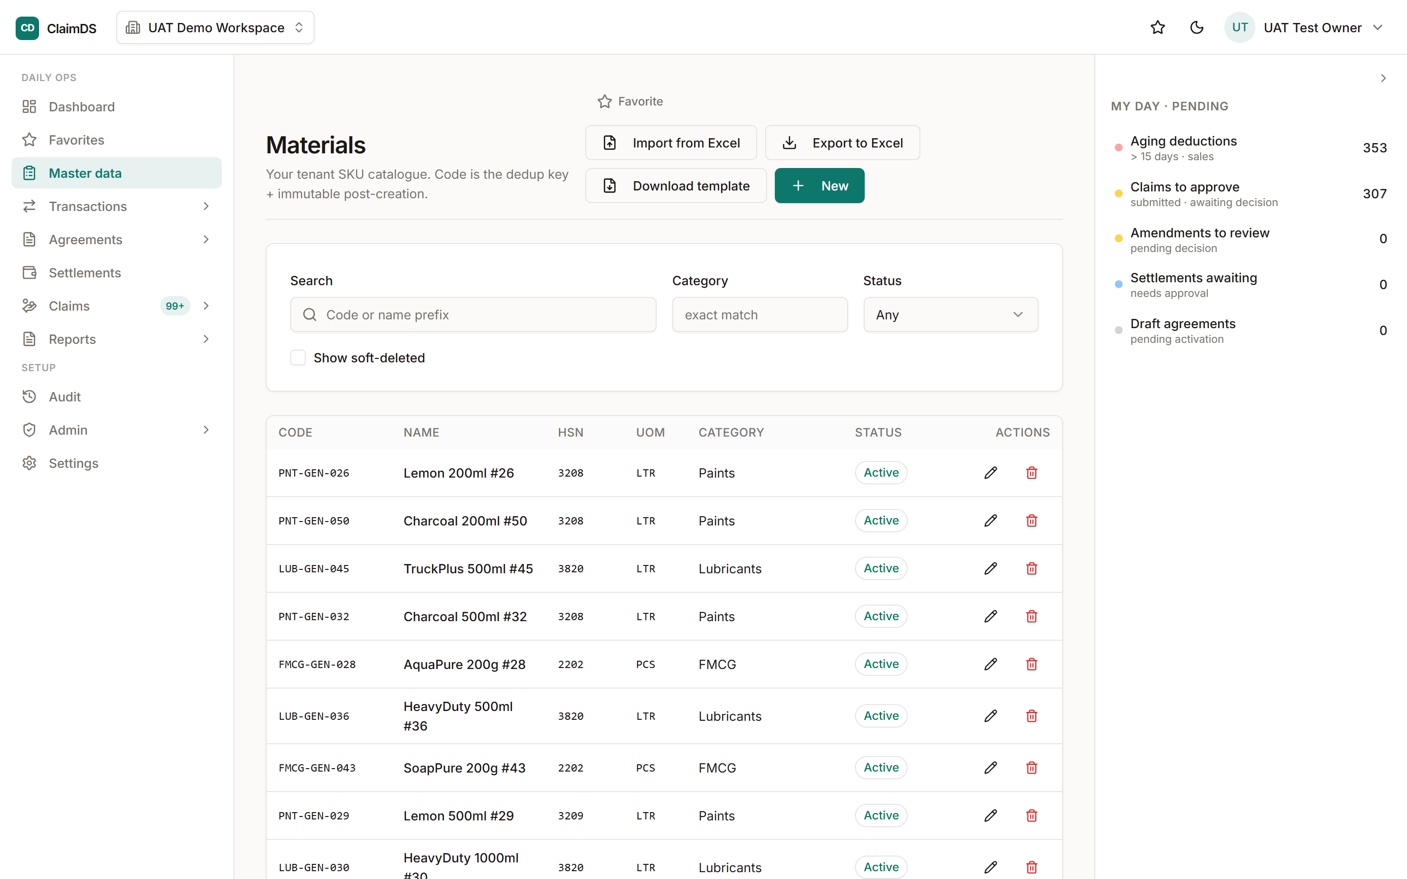Delete material PNT-GEN-032
Screen dimensions: 1407x879
(x=1031, y=616)
